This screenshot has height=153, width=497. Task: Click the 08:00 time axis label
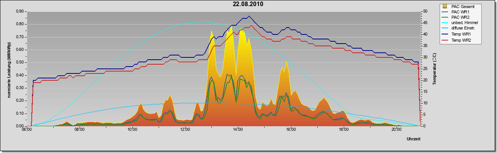[79, 130]
